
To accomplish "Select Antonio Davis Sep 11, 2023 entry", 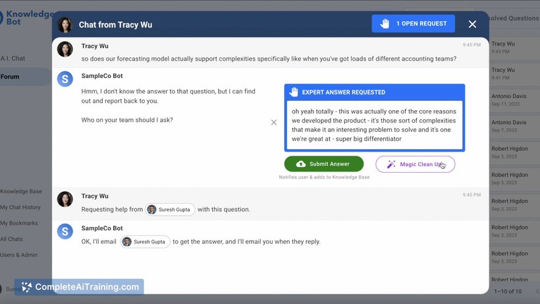I will 514,100.
